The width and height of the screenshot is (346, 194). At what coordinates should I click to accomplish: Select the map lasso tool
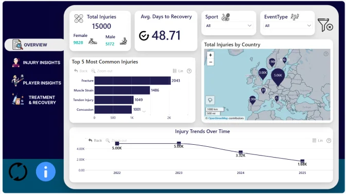210,100
